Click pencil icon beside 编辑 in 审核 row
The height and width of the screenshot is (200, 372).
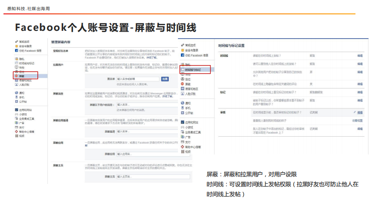(x=355, y=112)
